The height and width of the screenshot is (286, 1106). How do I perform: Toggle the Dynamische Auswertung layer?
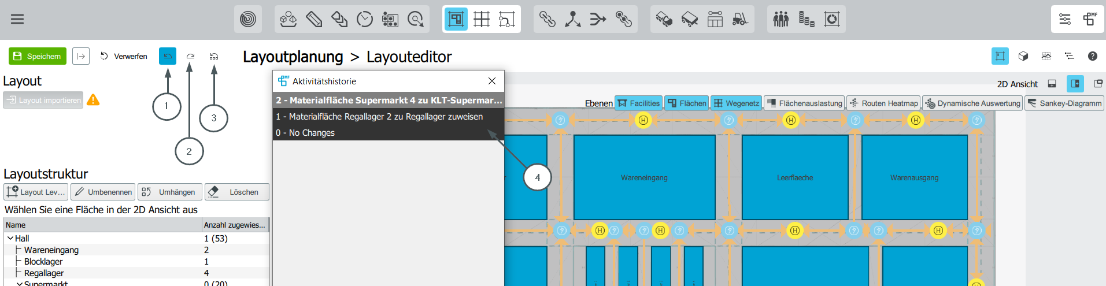[972, 103]
